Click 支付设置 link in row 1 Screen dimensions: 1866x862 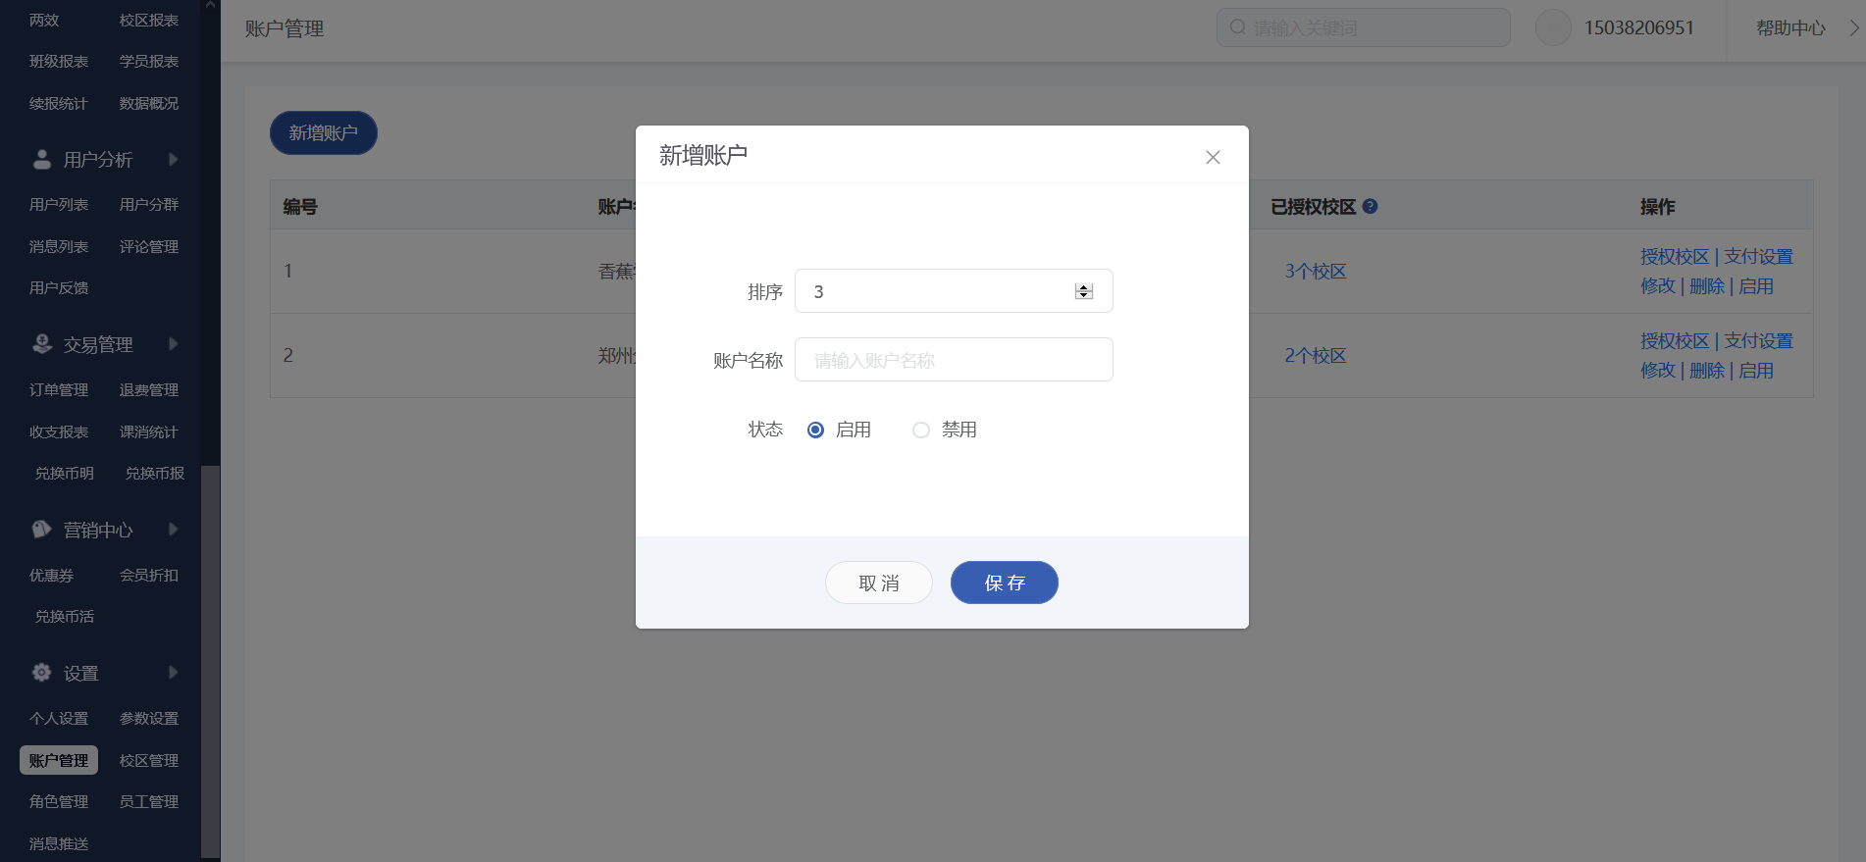tap(1758, 256)
